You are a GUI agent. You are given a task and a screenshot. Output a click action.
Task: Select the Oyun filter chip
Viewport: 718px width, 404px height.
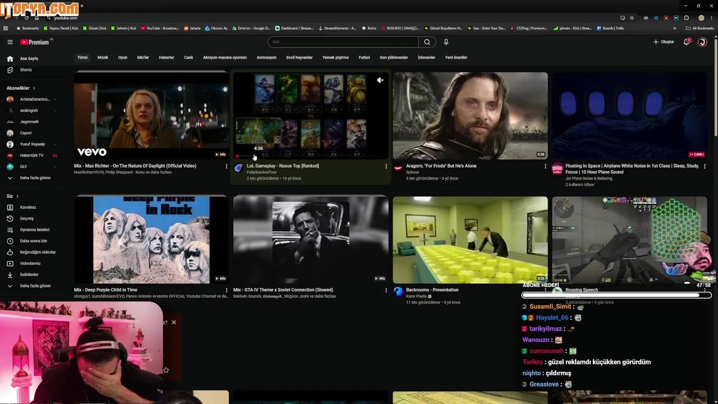[122, 57]
